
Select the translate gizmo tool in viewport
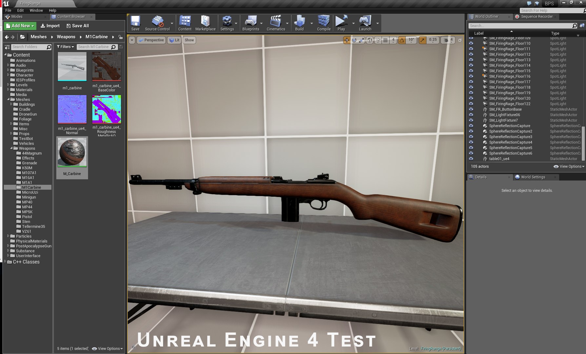point(346,40)
